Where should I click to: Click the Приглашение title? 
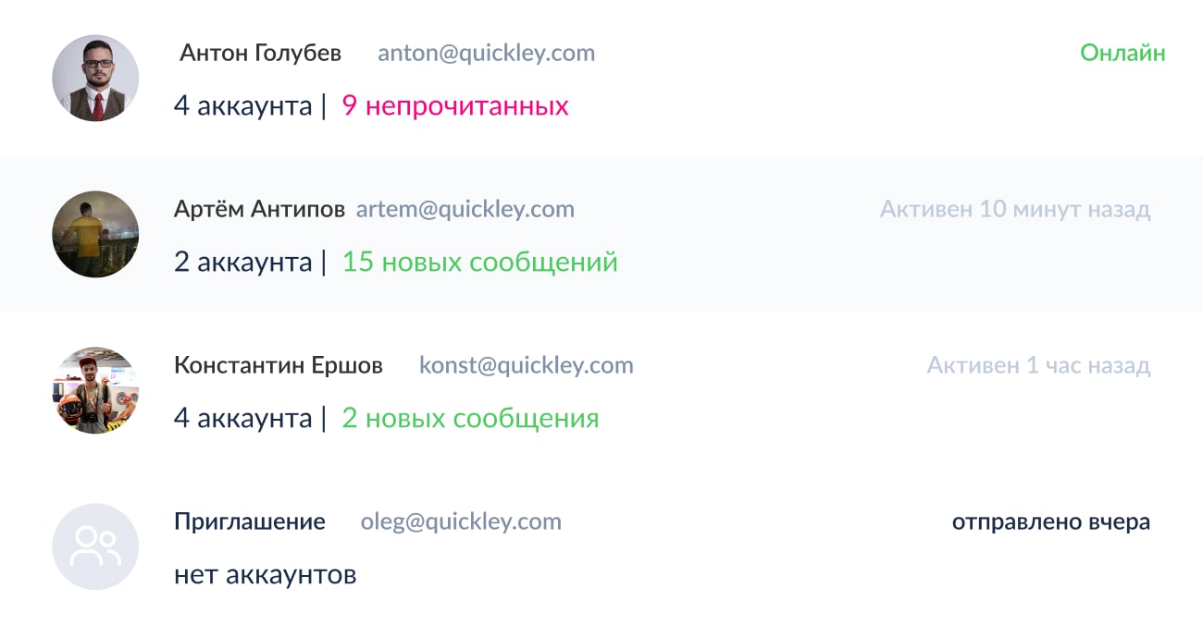point(249,521)
